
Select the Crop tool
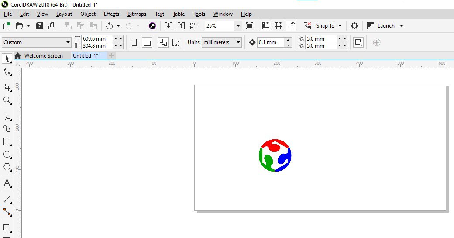[x=7, y=88]
